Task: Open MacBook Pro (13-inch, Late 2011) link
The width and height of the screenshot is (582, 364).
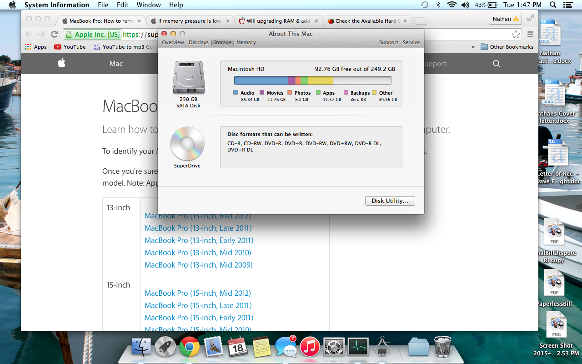Action: tap(198, 228)
